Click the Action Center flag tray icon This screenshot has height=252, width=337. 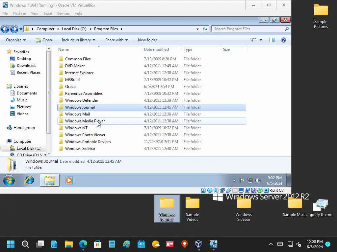pyautogui.click(x=242, y=180)
